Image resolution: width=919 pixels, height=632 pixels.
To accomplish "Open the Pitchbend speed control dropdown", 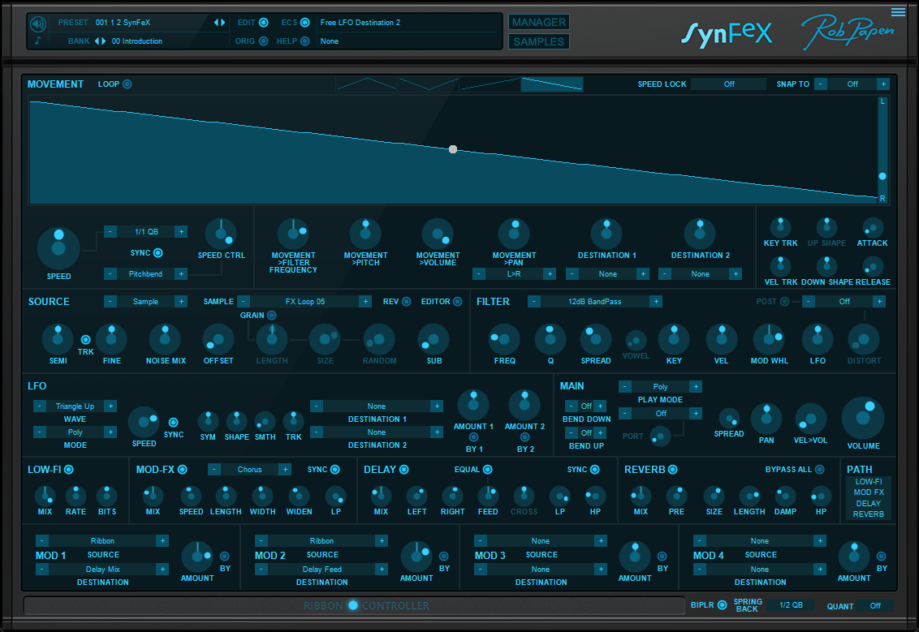I will 145,273.
